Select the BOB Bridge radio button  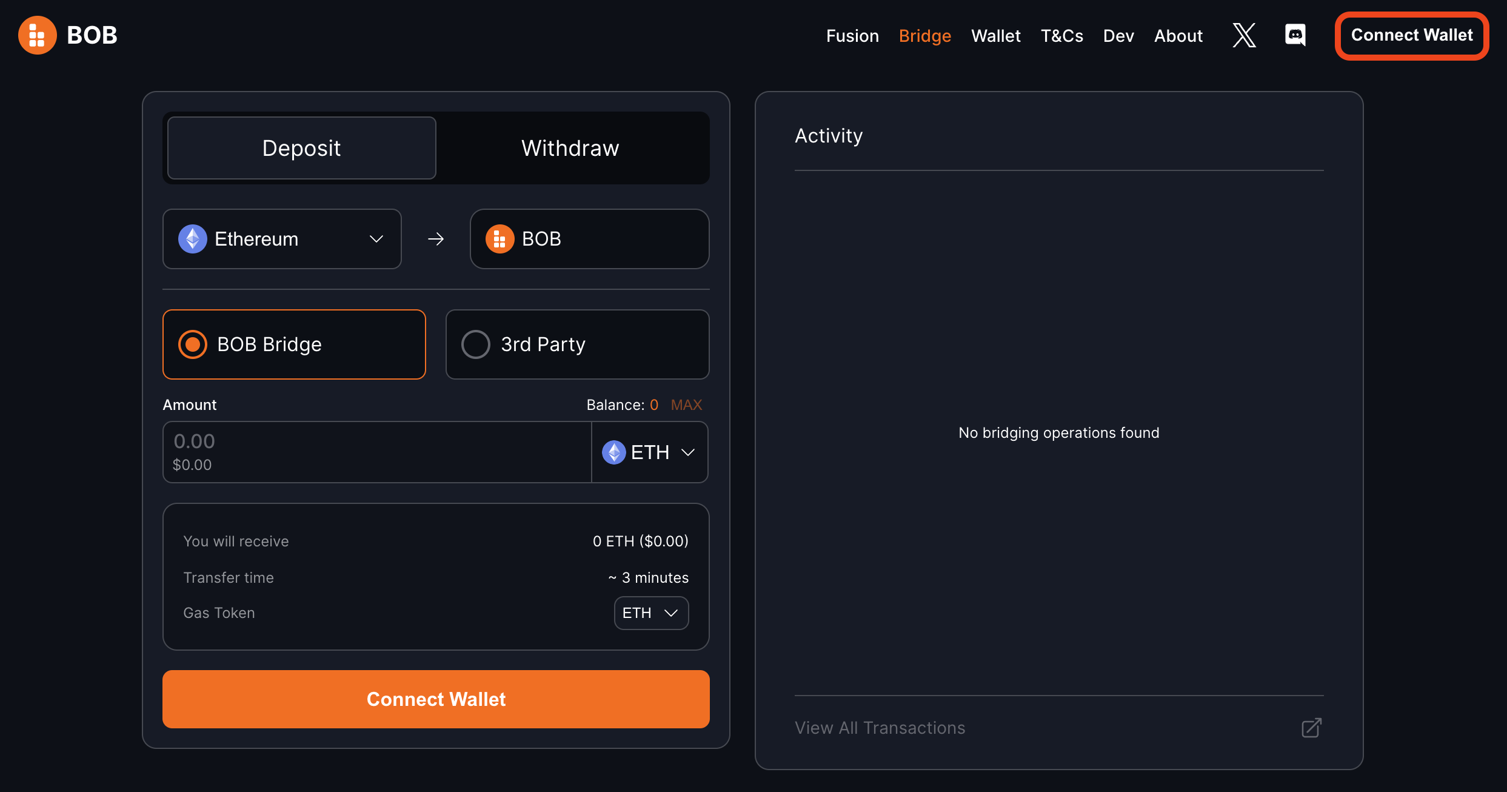pos(192,345)
